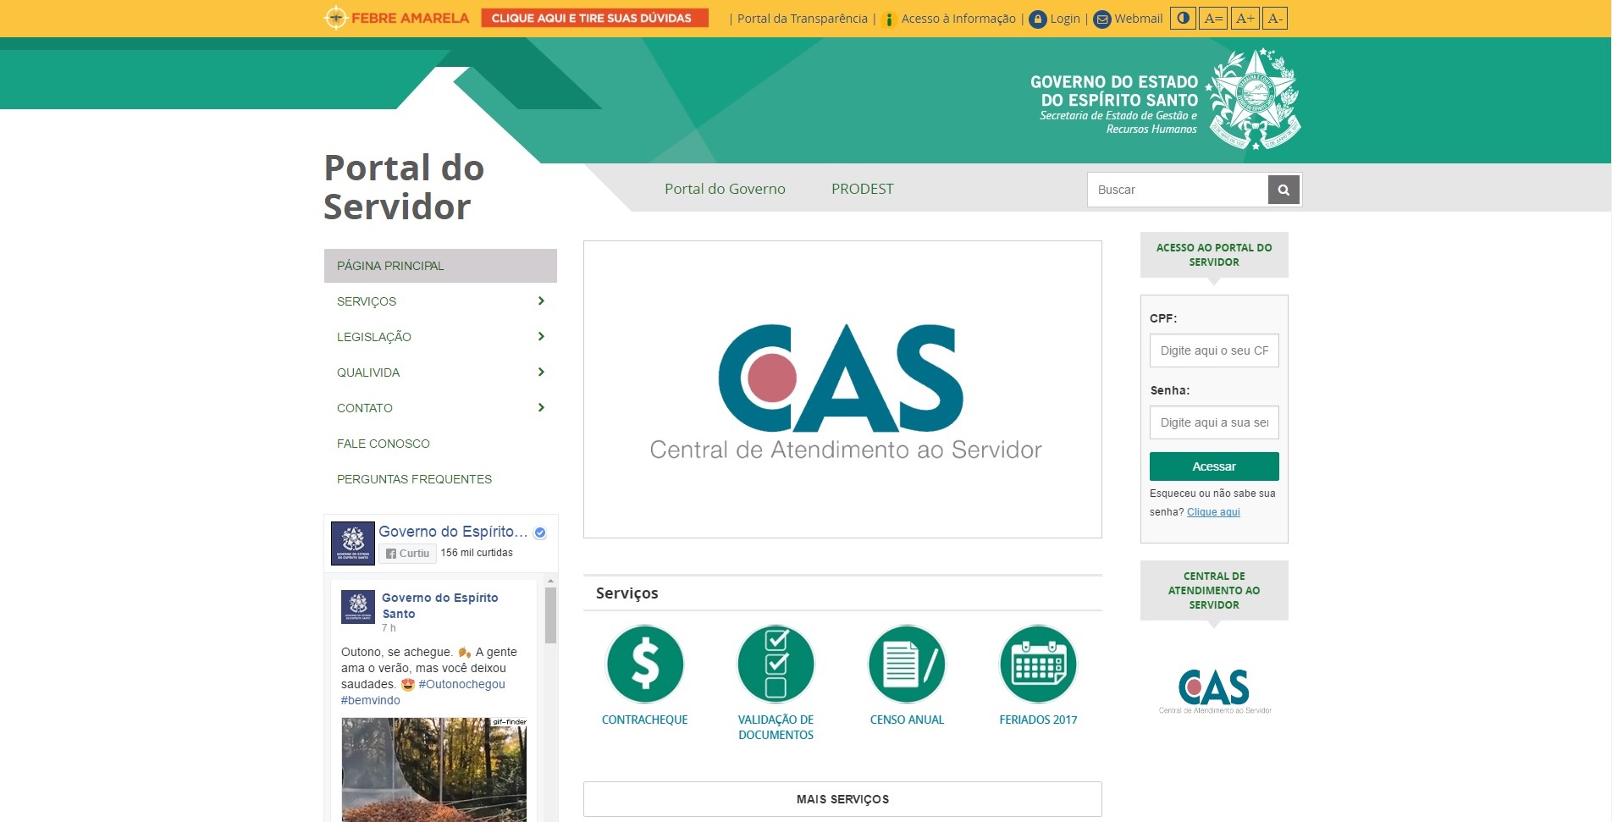Open Perguntas Frequentes menu item
The height and width of the screenshot is (822, 1612).
click(414, 479)
